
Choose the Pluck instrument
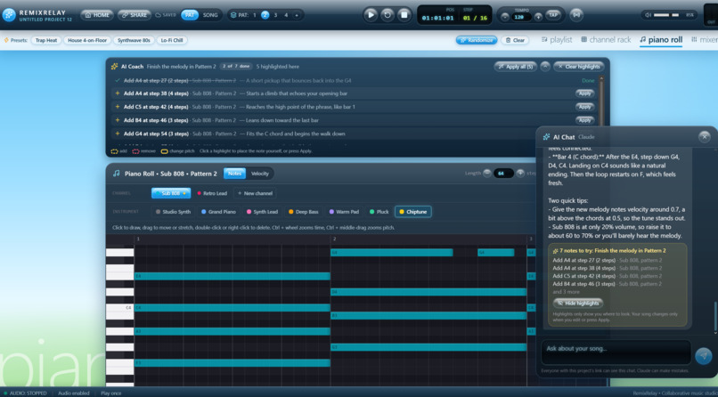[x=379, y=212]
